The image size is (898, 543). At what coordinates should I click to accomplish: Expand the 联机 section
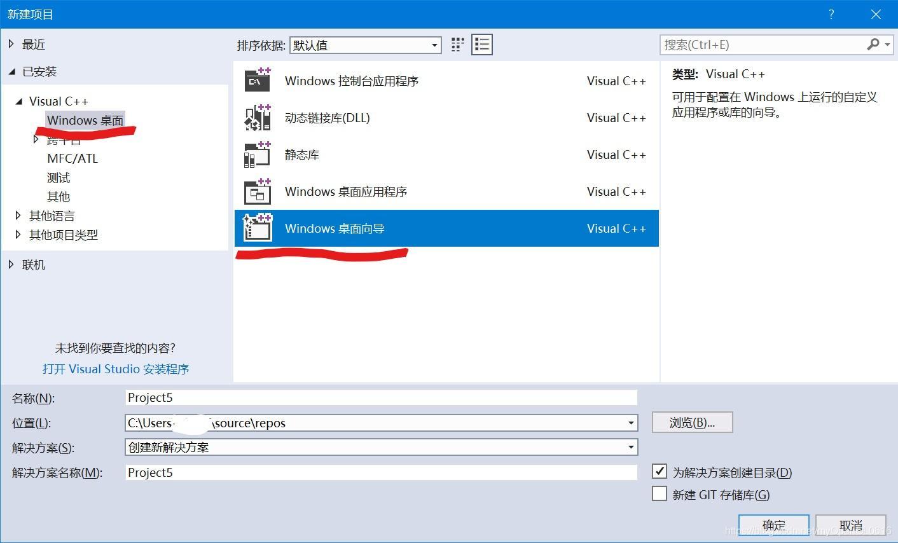tap(11, 265)
